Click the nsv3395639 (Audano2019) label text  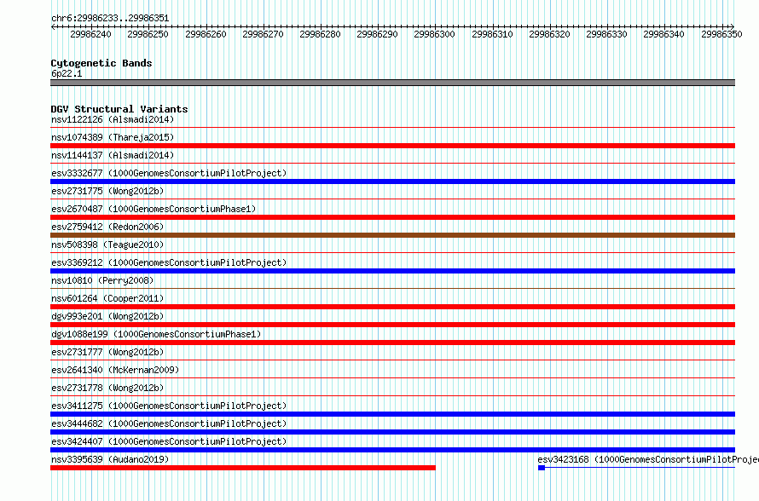110,459
